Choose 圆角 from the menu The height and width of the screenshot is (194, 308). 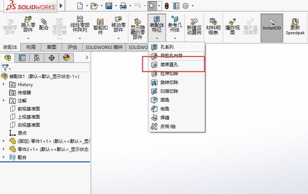[x=177, y=100]
